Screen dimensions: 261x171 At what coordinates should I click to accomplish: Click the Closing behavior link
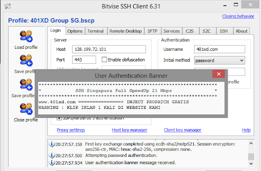pos(238,16)
